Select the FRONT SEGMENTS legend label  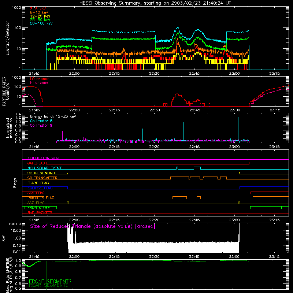50,281
